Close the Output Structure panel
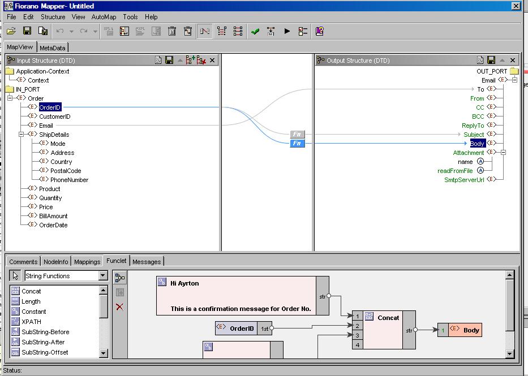Screen dimensions: 528x376 (513, 60)
